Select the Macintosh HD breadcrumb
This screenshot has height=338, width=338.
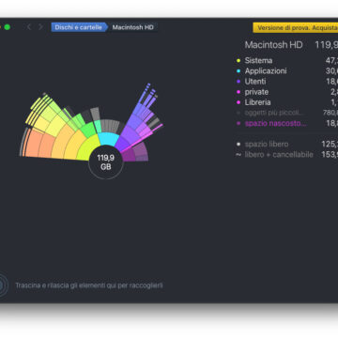tap(133, 27)
